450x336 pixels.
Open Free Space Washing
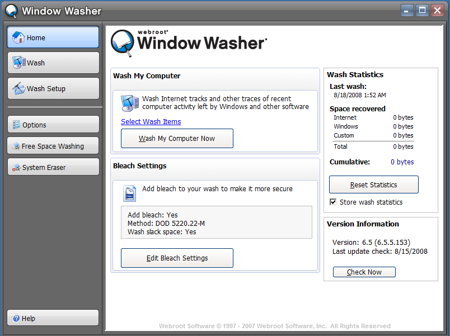pos(53,146)
